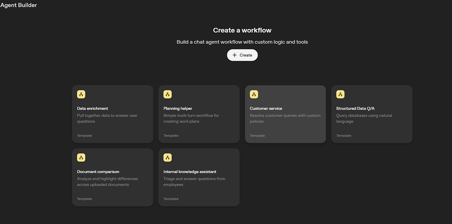
Task: Click the Template label on Data enrichment card
Action: tap(84, 136)
